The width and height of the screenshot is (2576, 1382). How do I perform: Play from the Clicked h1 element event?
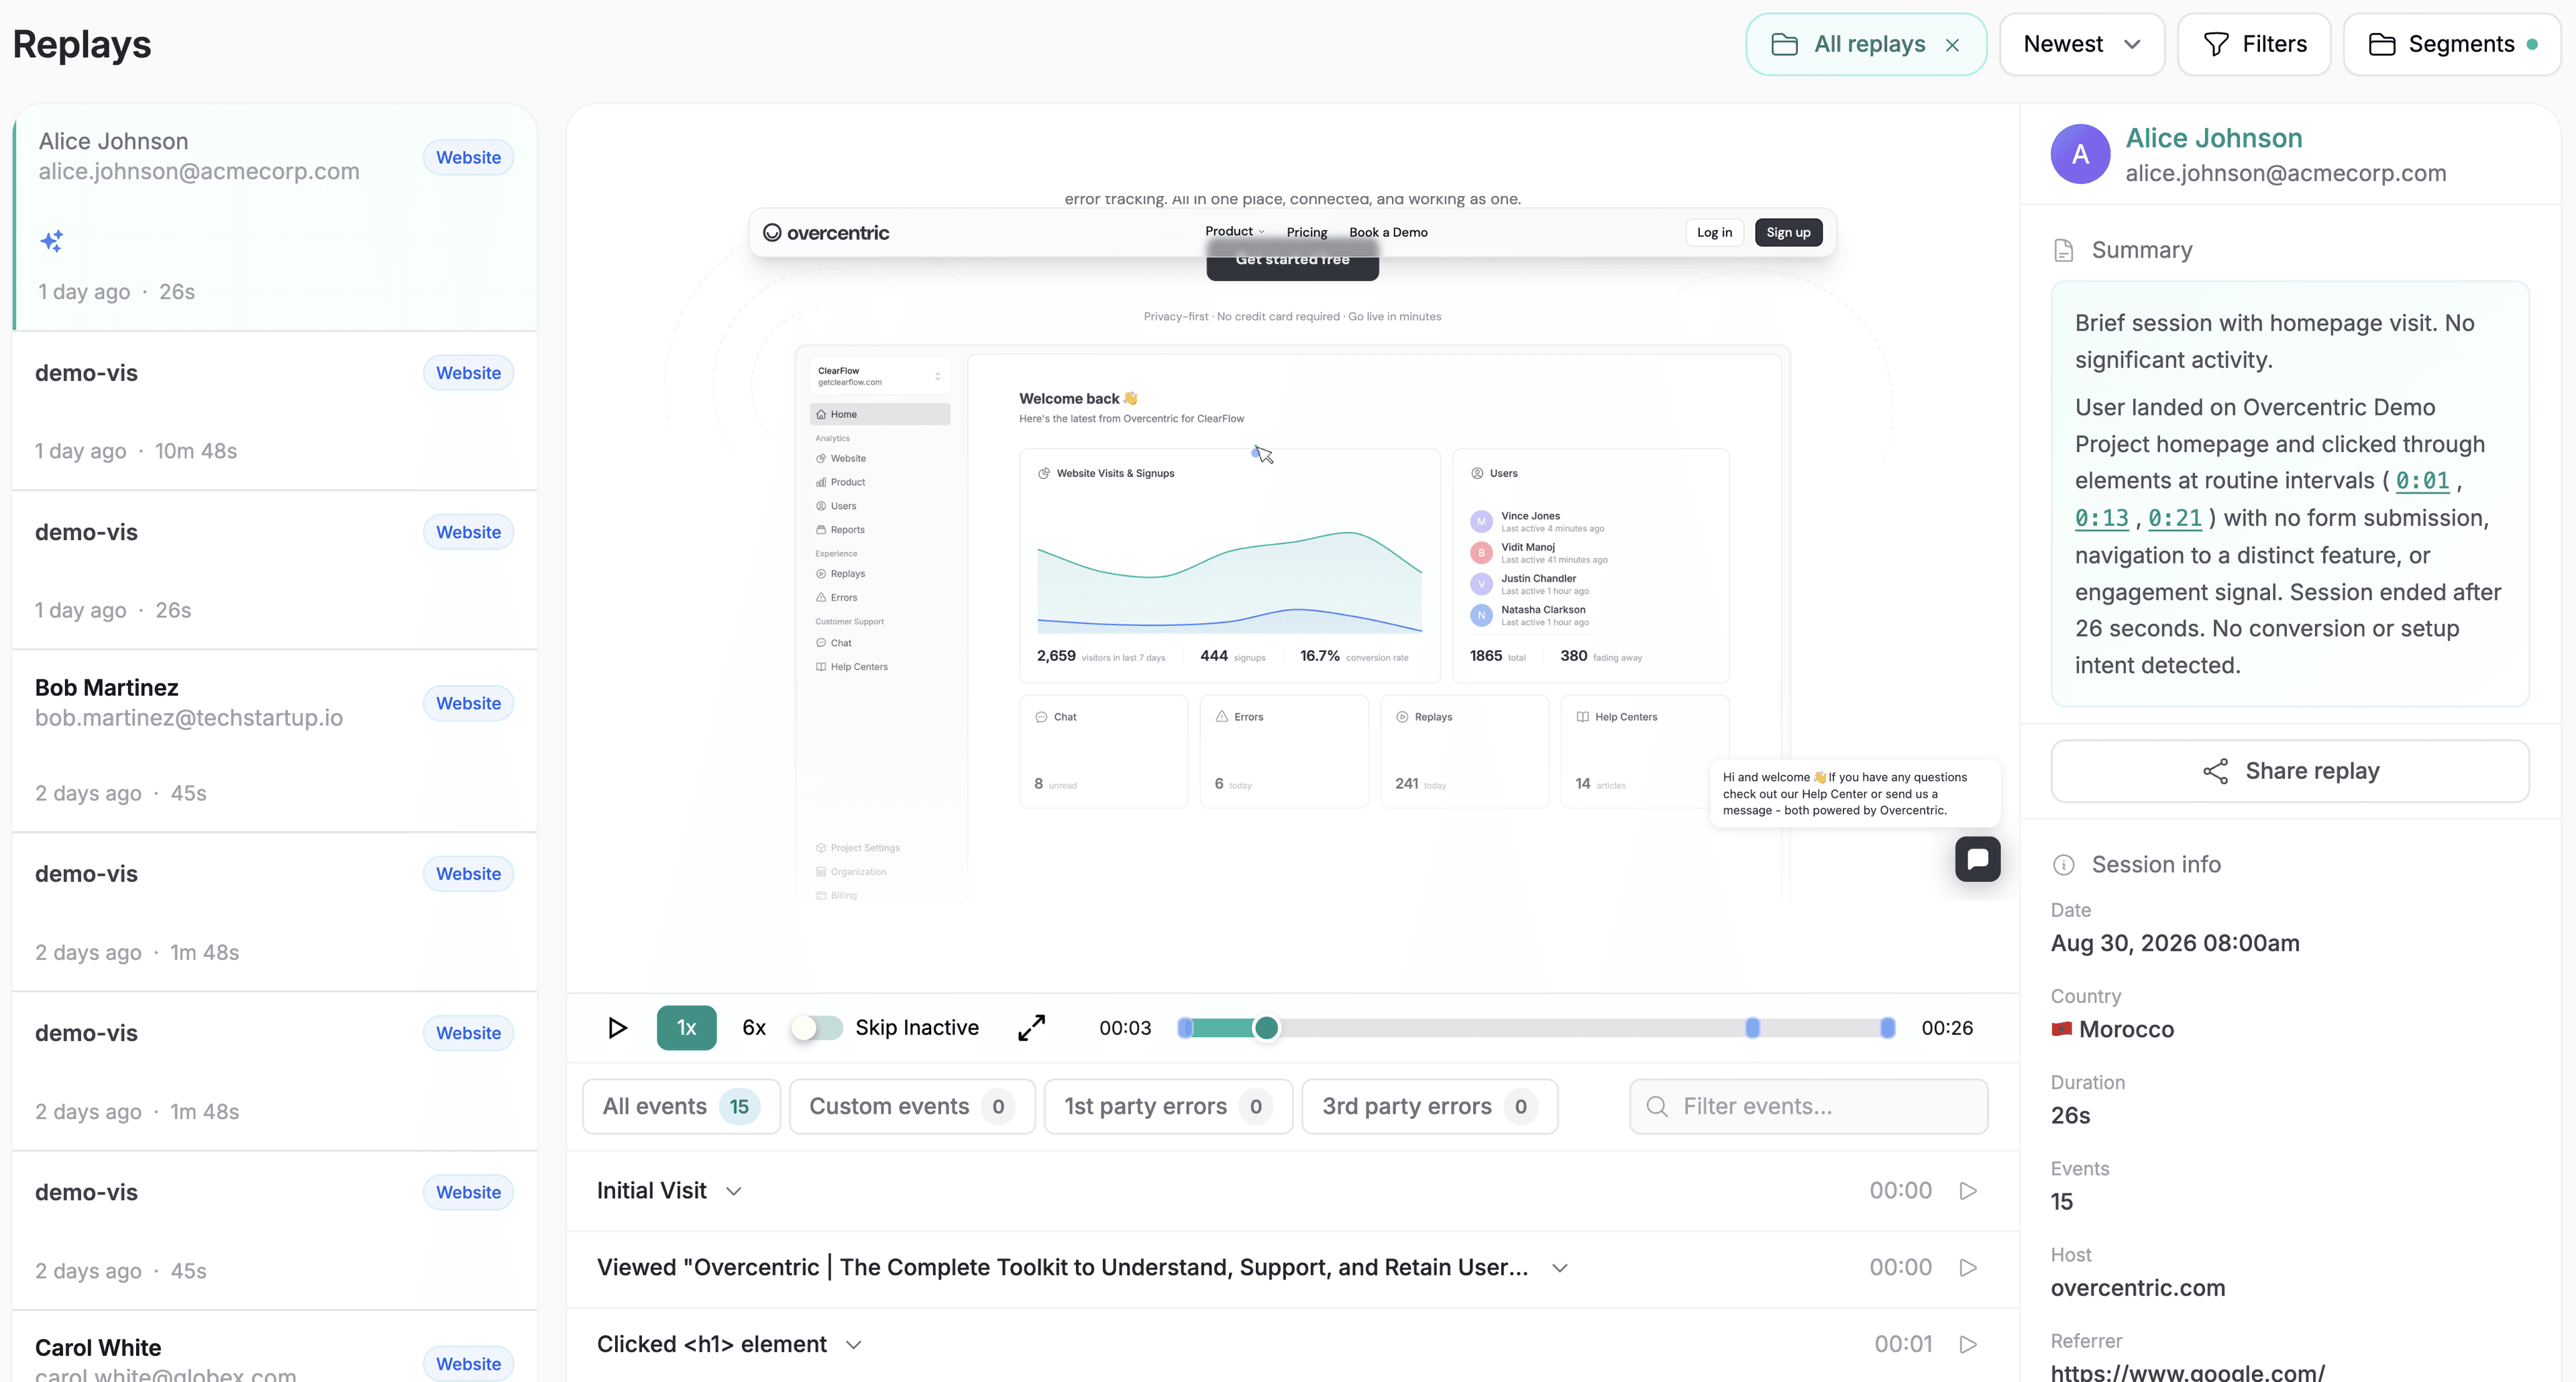(1968, 1345)
